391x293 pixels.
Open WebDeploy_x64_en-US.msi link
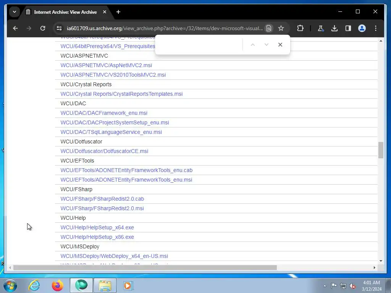click(x=114, y=256)
